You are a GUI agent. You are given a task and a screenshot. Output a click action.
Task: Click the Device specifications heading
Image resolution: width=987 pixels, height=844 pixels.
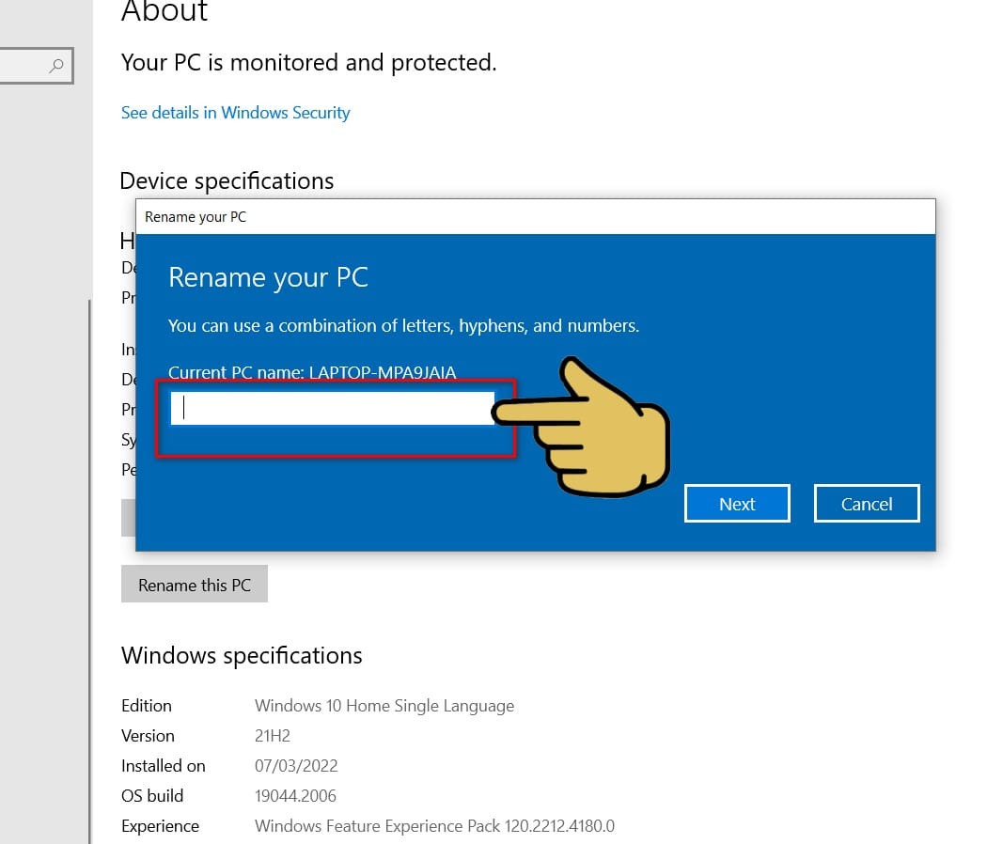click(x=227, y=181)
